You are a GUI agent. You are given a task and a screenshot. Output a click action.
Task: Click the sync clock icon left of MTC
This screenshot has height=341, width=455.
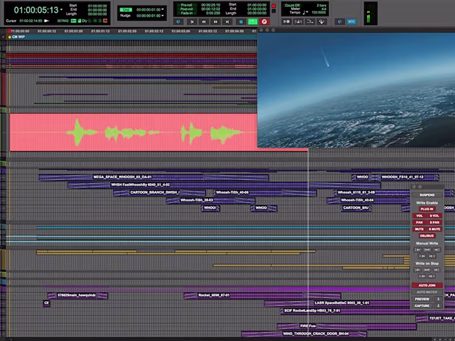[340, 22]
